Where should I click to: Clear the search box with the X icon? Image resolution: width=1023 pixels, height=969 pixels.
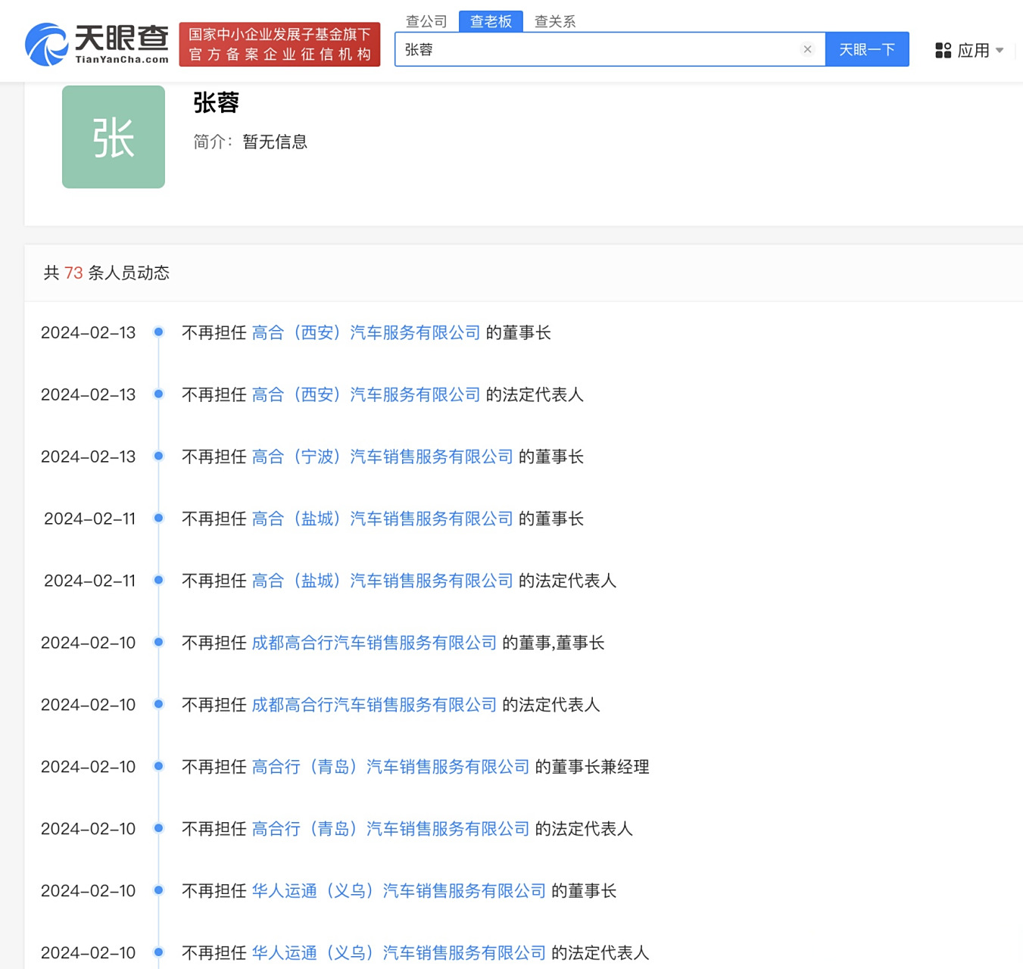pyautogui.click(x=807, y=49)
